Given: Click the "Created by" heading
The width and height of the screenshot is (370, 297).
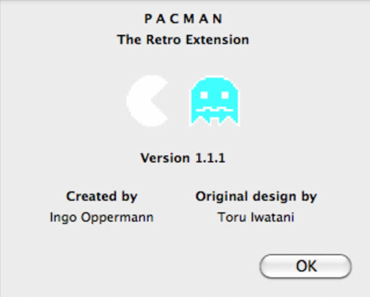Looking at the screenshot, I should pyautogui.click(x=102, y=197).
